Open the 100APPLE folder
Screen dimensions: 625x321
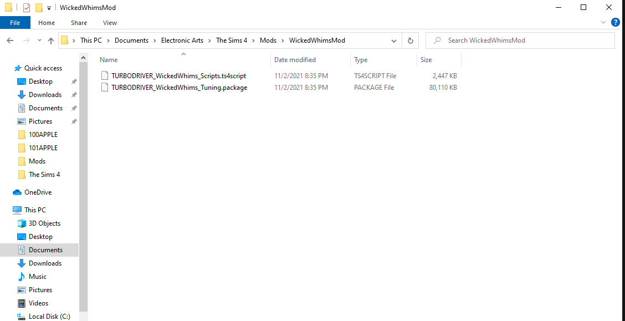pos(43,134)
